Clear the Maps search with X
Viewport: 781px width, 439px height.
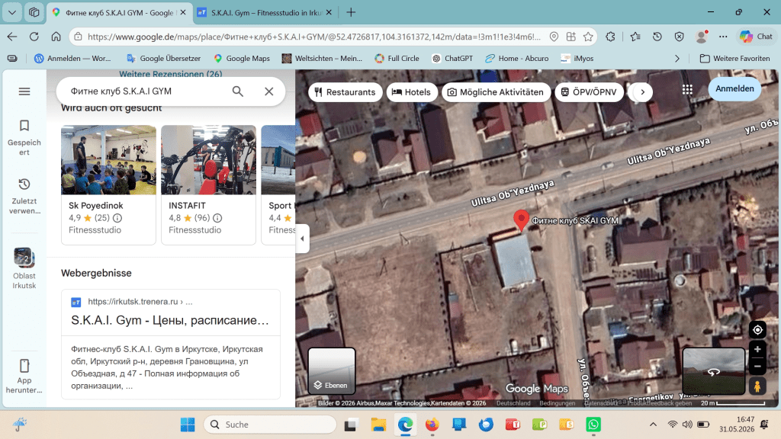[x=269, y=91]
